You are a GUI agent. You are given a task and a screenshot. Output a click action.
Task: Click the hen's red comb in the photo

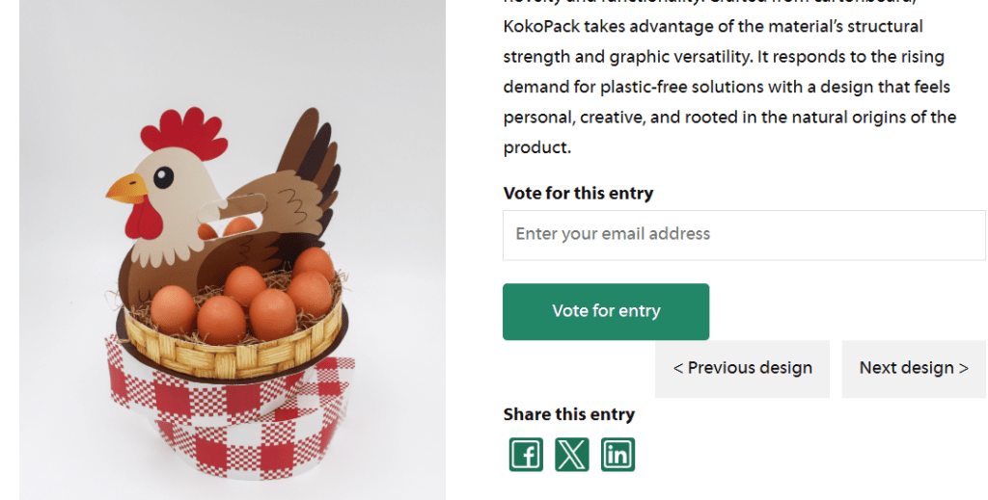pyautogui.click(x=181, y=132)
